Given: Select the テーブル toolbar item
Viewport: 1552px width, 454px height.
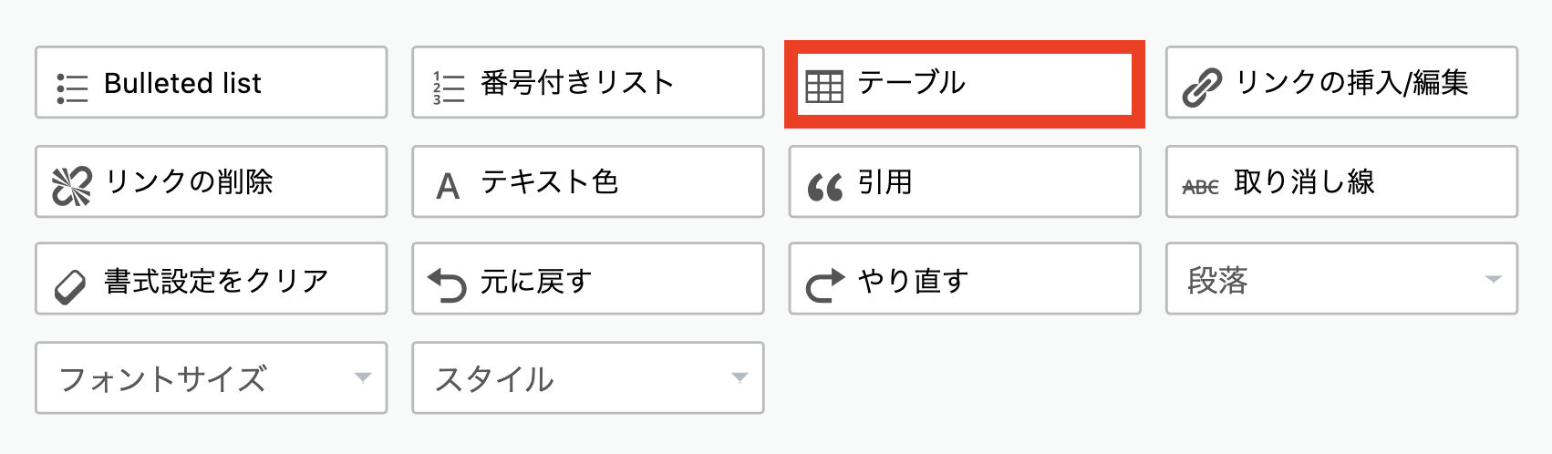Looking at the screenshot, I should point(965,84).
